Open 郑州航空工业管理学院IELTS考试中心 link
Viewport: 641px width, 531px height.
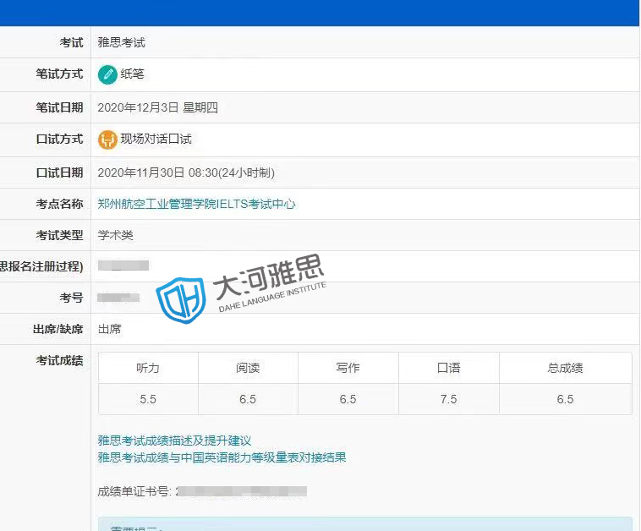(x=196, y=204)
